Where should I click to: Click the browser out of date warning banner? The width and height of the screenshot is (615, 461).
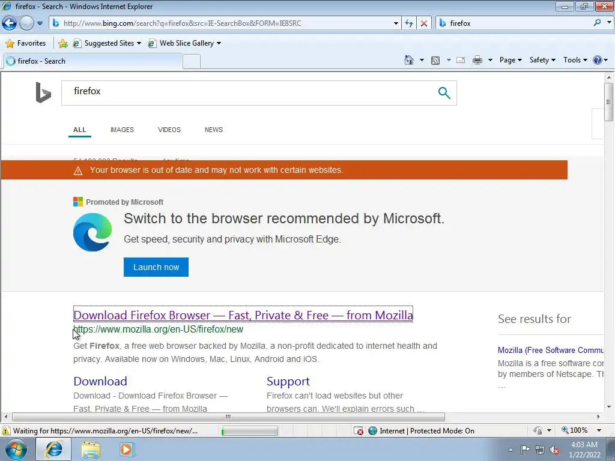coord(284,170)
